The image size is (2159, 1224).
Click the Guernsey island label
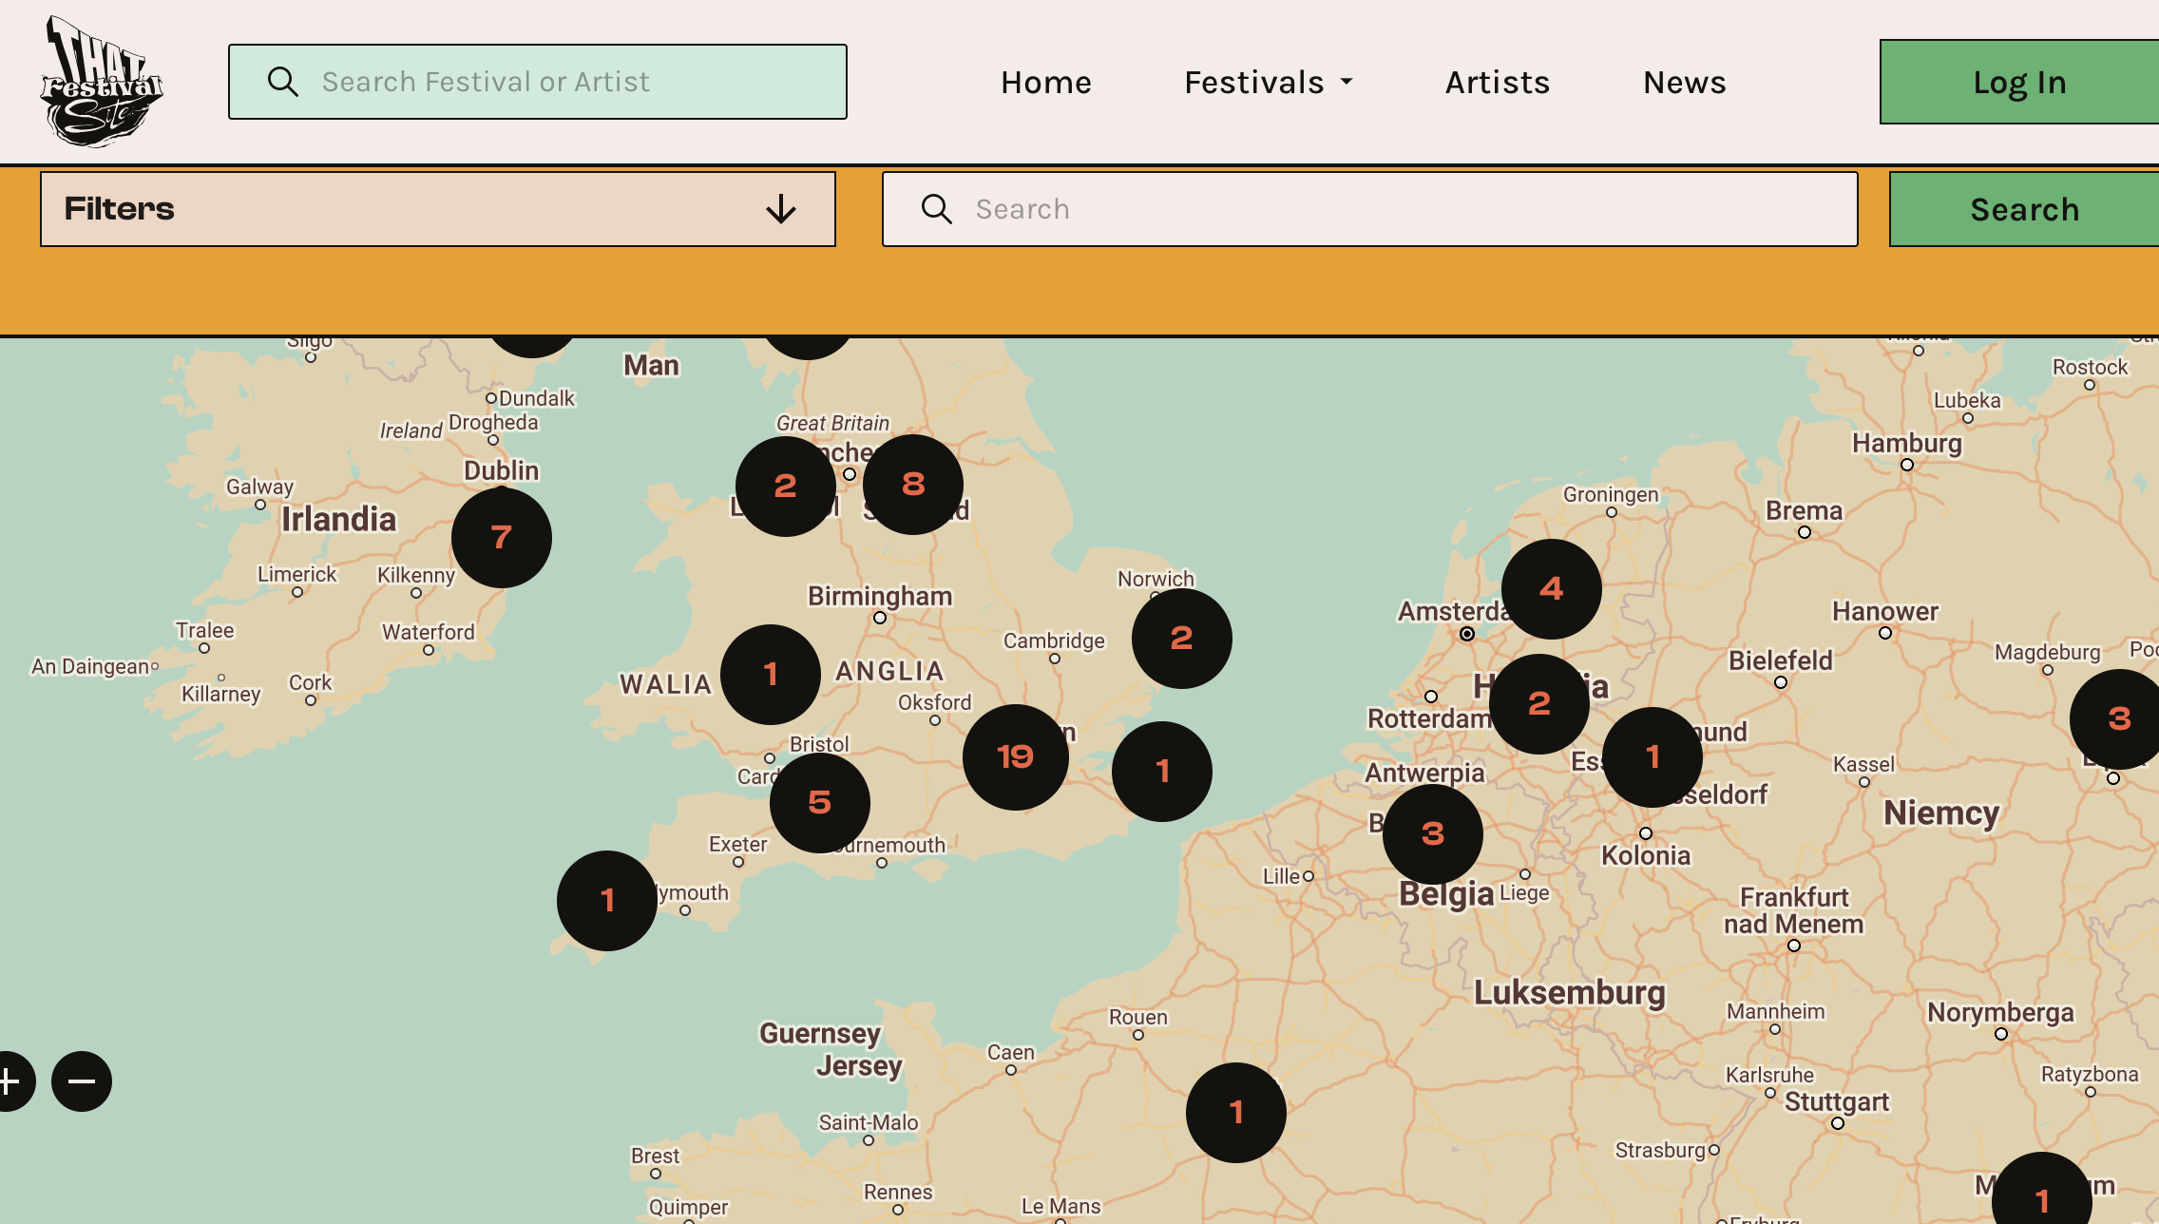pyautogui.click(x=820, y=1034)
